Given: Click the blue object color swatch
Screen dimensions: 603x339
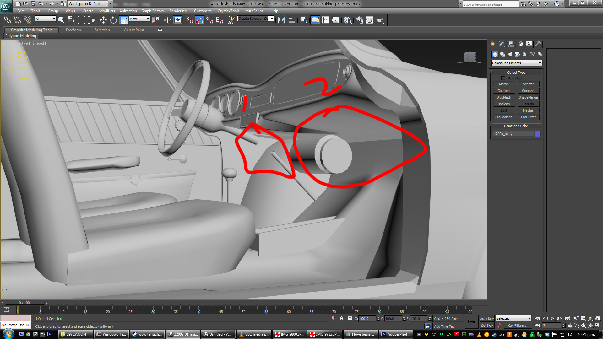Looking at the screenshot, I should [x=538, y=134].
